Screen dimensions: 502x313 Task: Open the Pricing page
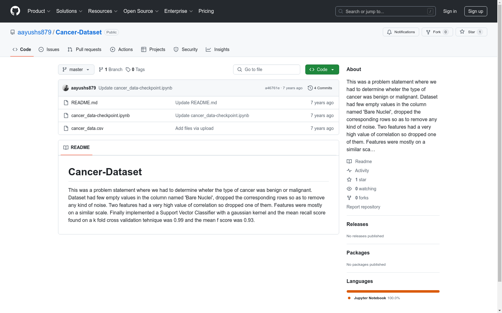click(206, 11)
